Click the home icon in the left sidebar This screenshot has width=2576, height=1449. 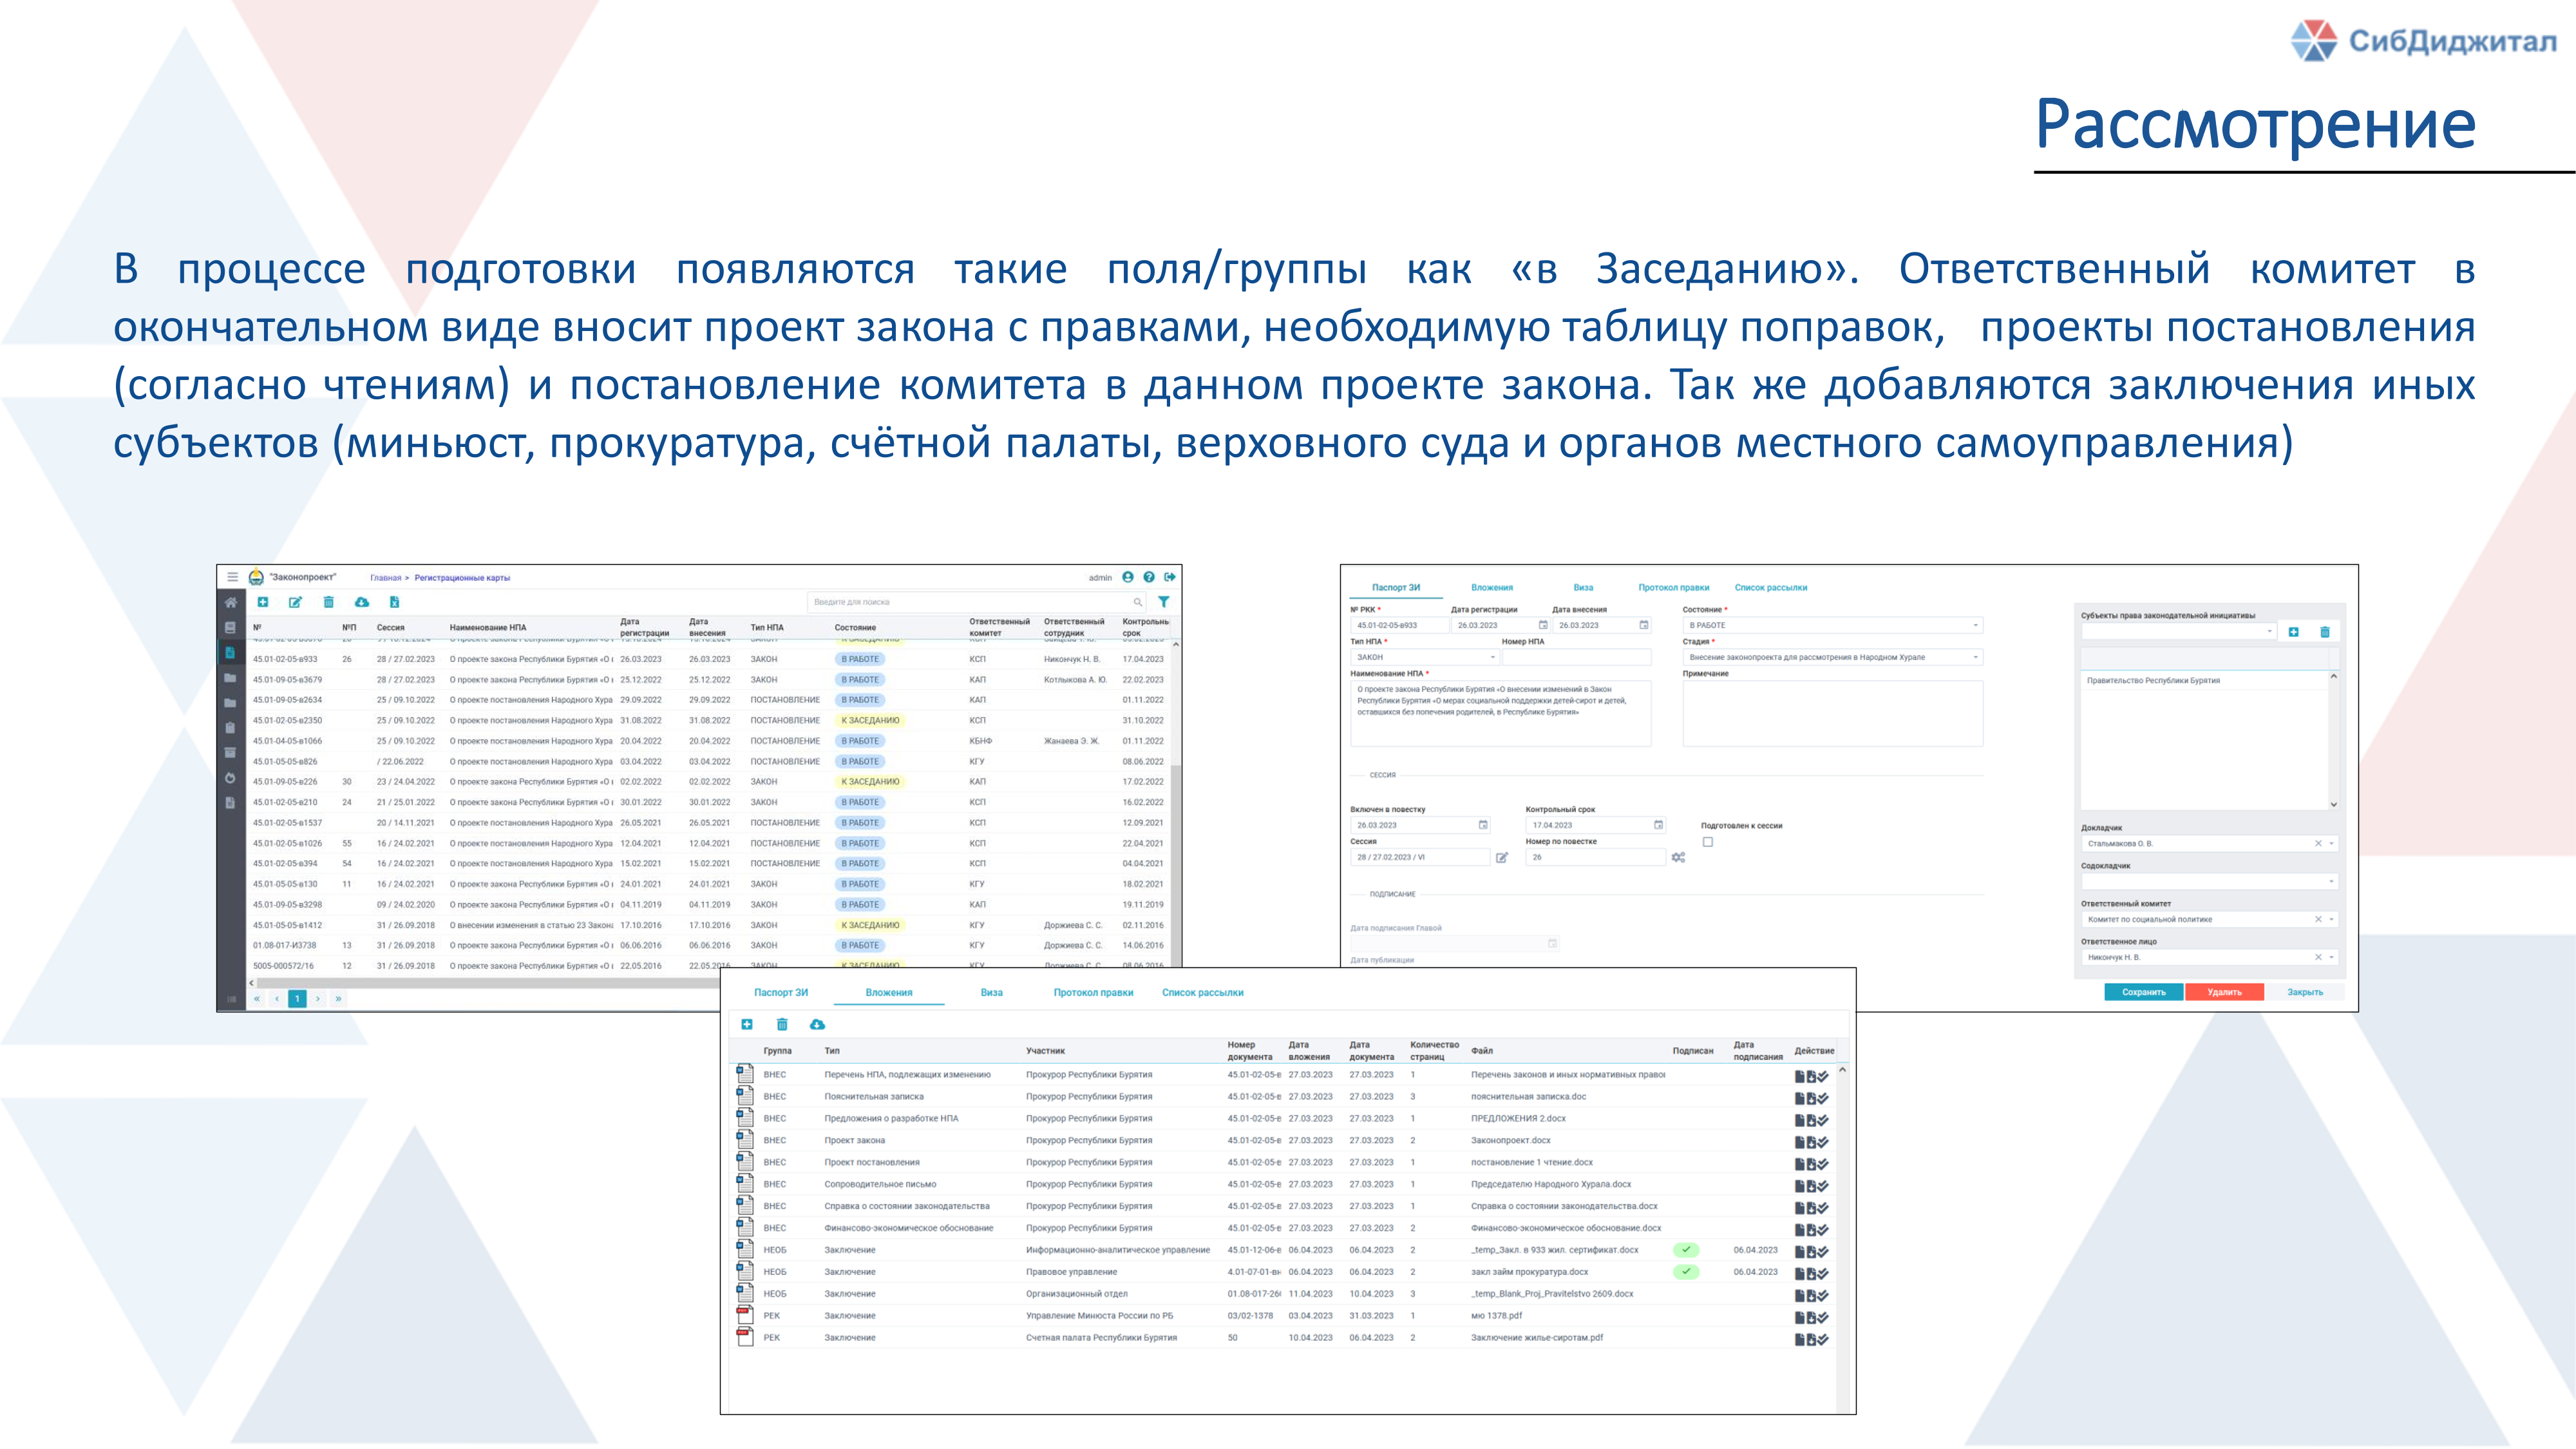(230, 603)
